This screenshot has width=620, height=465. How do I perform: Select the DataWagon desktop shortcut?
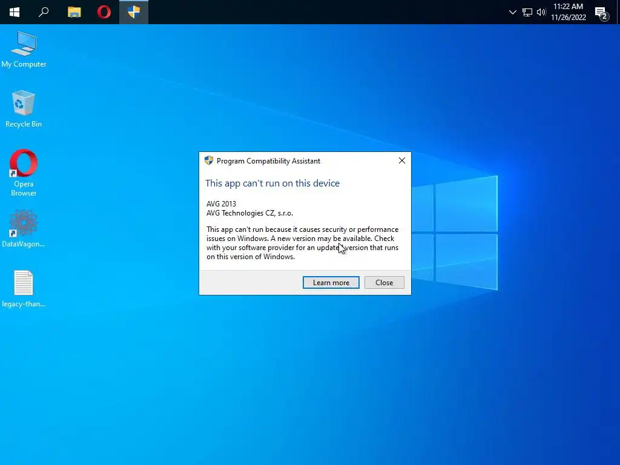(24, 228)
